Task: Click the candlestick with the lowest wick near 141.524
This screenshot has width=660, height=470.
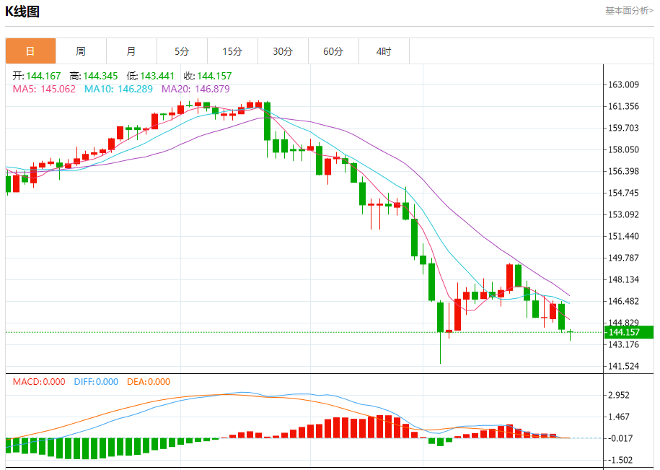Action: point(440,332)
